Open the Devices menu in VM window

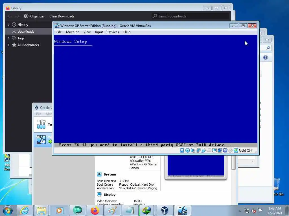(x=113, y=32)
